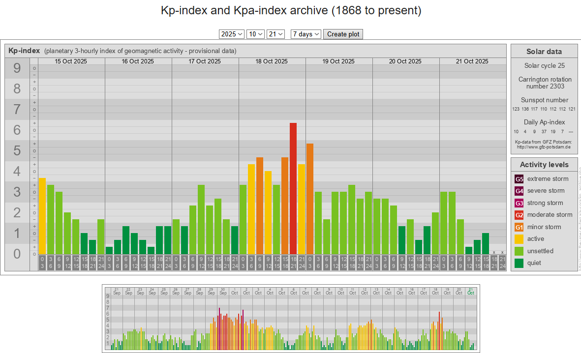Screen dimensions: 581x353
Task: Click the extreme storm legend label
Action: coord(548,179)
